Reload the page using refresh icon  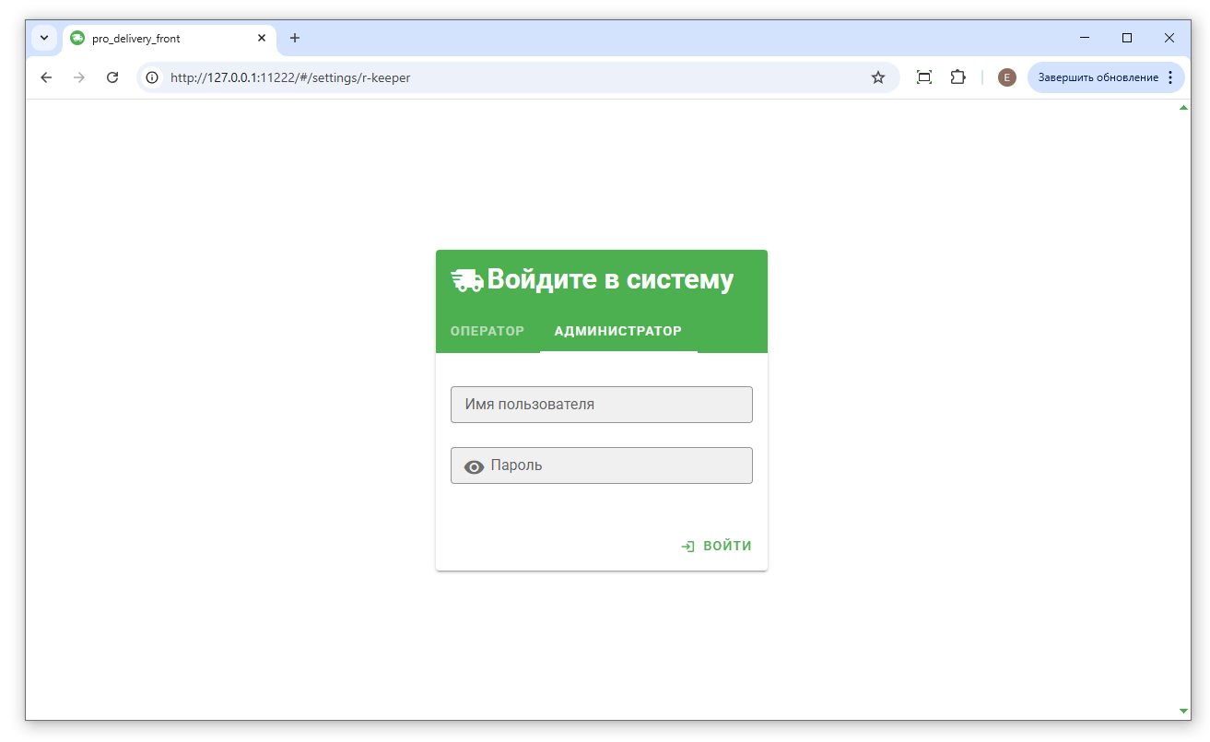tap(112, 77)
